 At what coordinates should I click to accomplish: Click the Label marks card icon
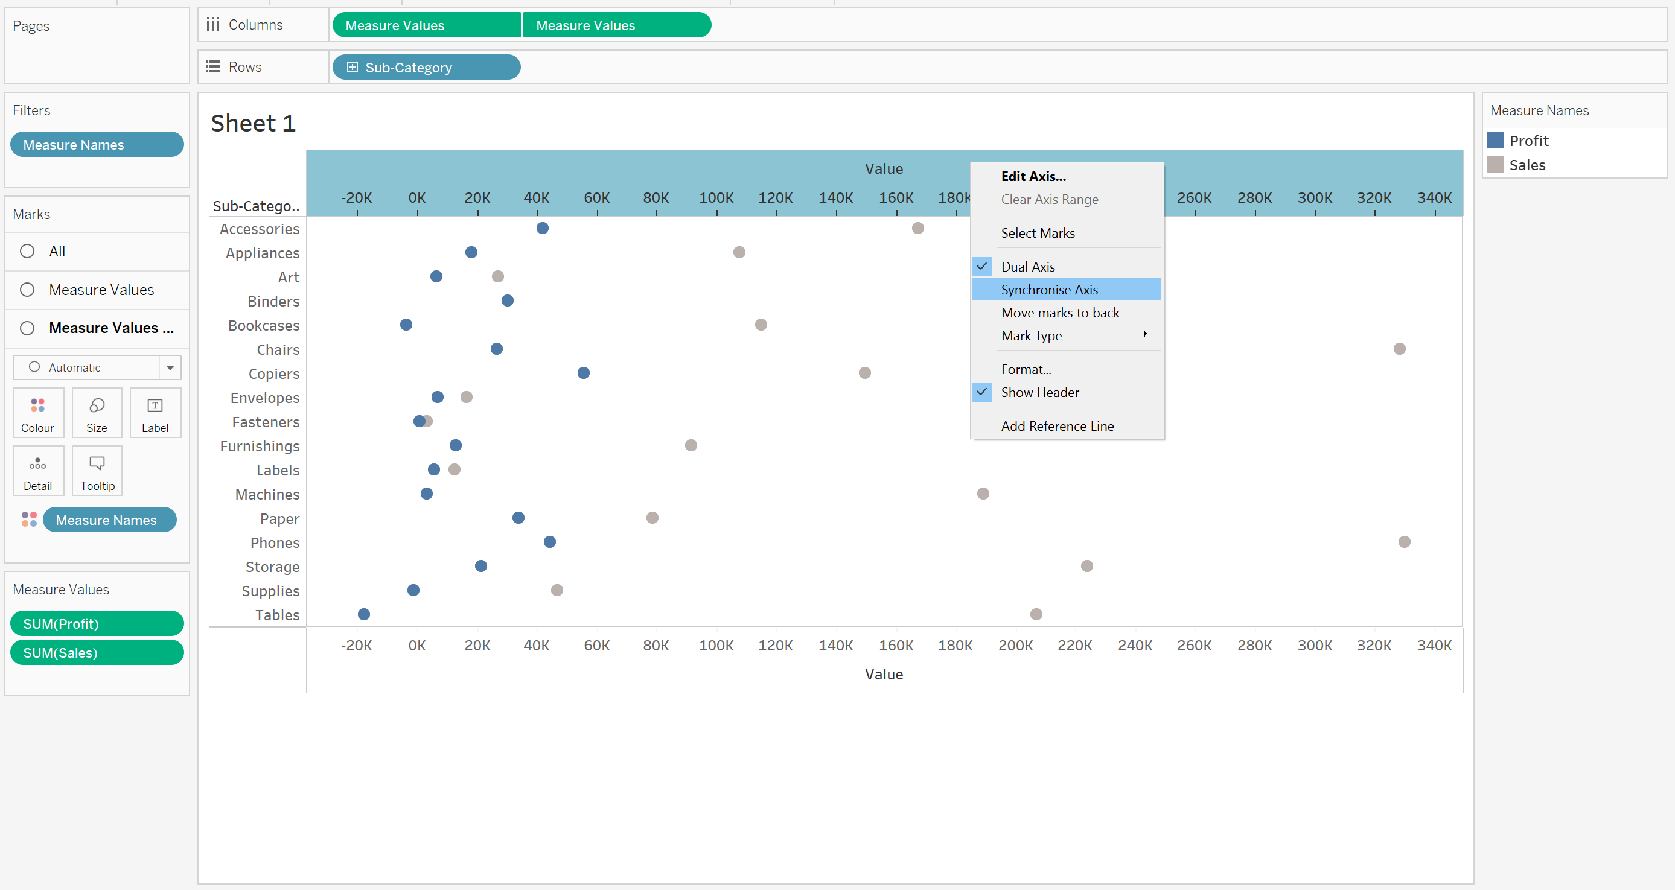tap(155, 405)
